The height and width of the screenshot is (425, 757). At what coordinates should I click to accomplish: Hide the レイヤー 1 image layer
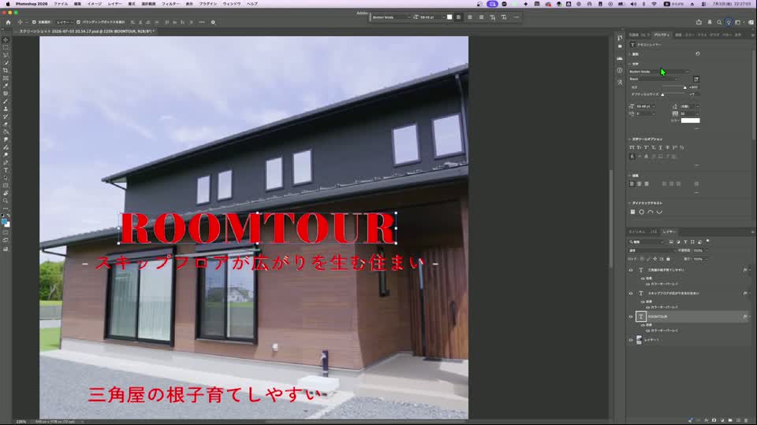click(x=631, y=340)
